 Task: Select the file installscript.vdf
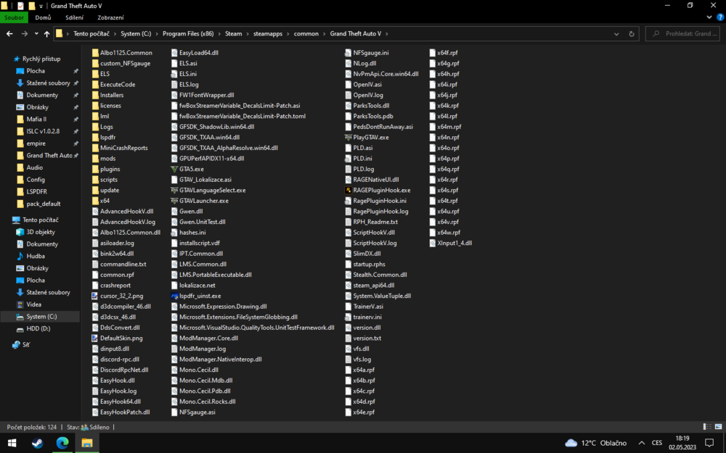tap(200, 243)
